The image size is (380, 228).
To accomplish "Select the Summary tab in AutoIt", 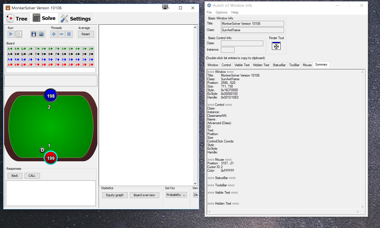I will coord(321,65).
